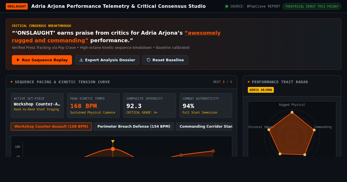Click the Reset Baseline button
The height and width of the screenshot is (182, 347).
(165, 60)
